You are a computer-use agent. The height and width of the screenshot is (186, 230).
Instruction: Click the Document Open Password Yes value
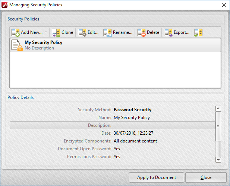(x=117, y=149)
